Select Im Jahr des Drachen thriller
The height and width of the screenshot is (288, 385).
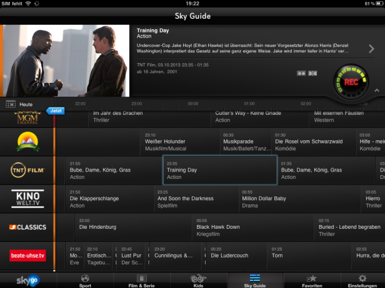(149, 118)
